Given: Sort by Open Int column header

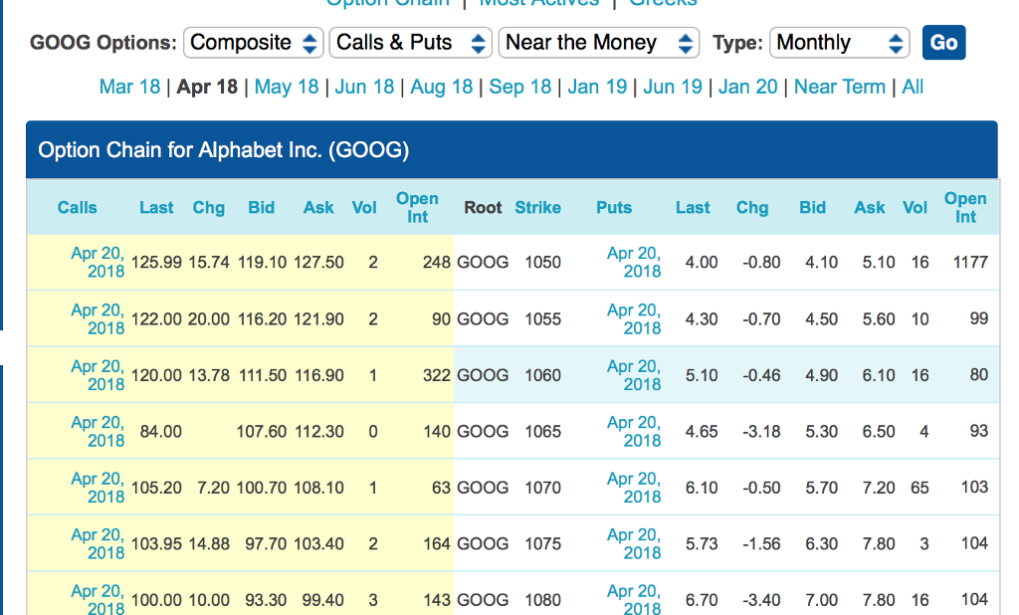Looking at the screenshot, I should pos(417,206).
